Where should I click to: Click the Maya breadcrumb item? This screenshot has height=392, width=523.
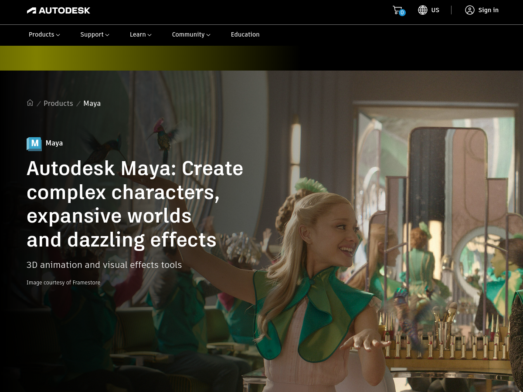coord(92,103)
